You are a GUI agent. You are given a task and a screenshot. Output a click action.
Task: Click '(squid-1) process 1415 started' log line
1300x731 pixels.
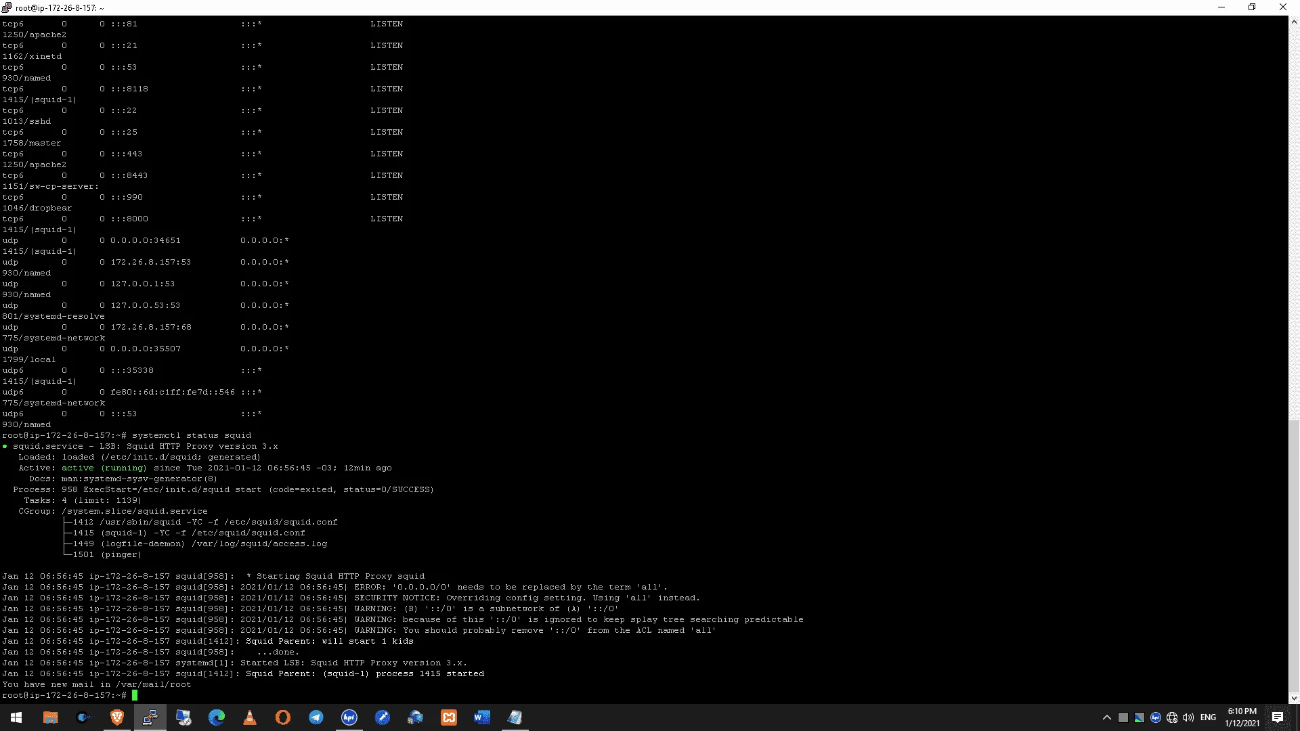(404, 673)
